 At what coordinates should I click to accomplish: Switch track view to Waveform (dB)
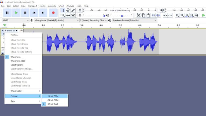tap(17, 61)
